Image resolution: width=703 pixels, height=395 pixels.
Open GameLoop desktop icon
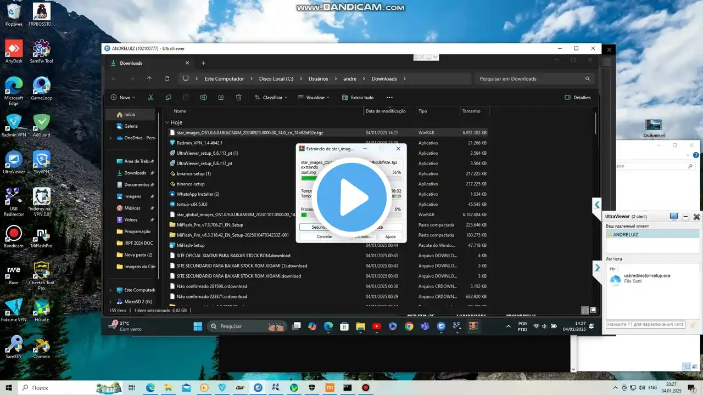(42, 88)
